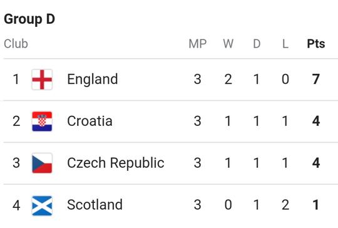Click Scotland's rank number 4

[x=16, y=205]
